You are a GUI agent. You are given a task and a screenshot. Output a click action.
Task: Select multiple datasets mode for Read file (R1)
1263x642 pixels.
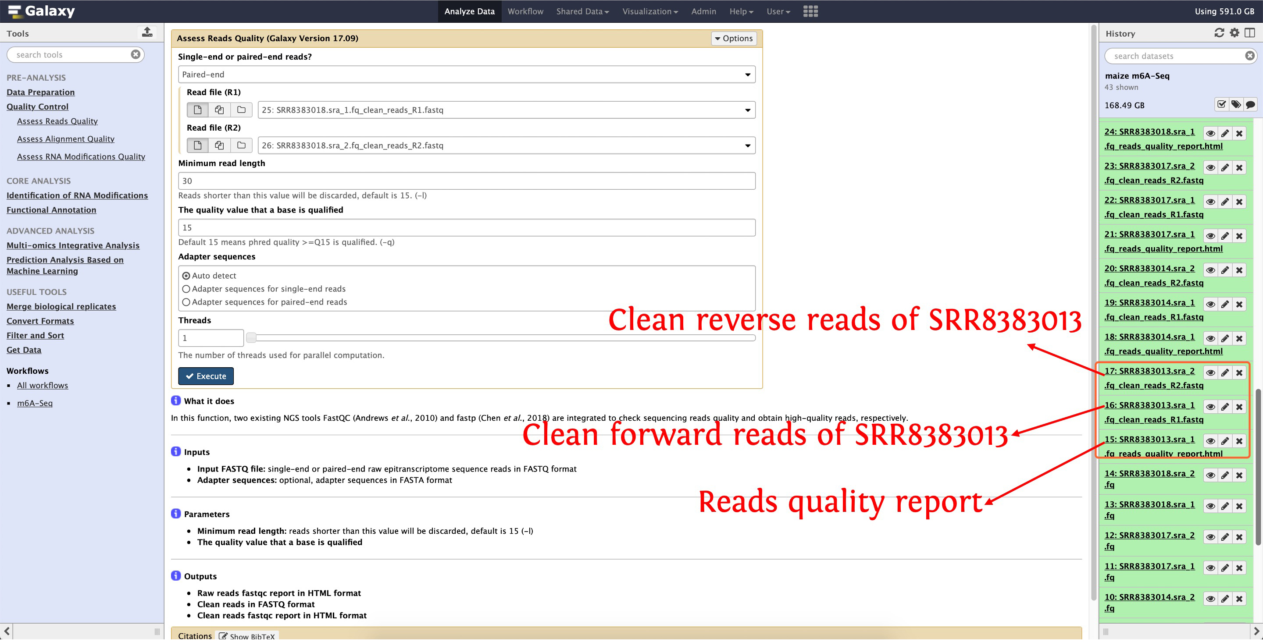pyautogui.click(x=219, y=110)
